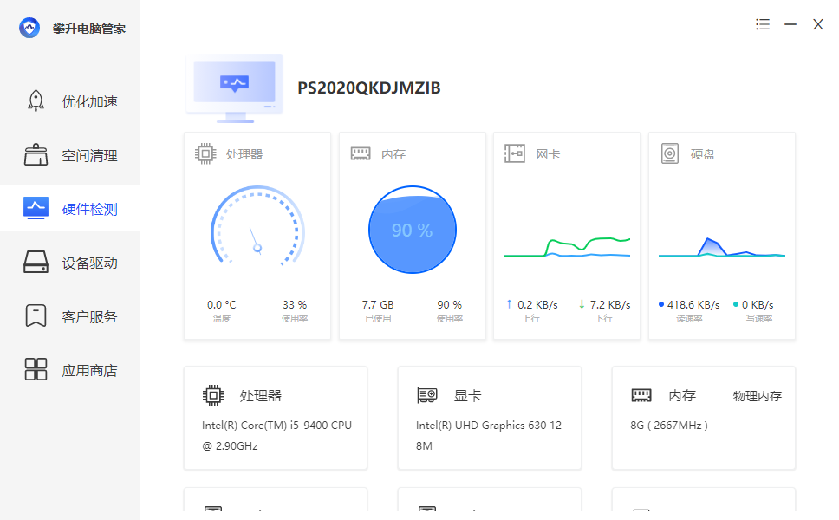Image resolution: width=839 pixels, height=520 pixels.
Task: Close the 攀升电脑管家 window
Action: tap(817, 24)
